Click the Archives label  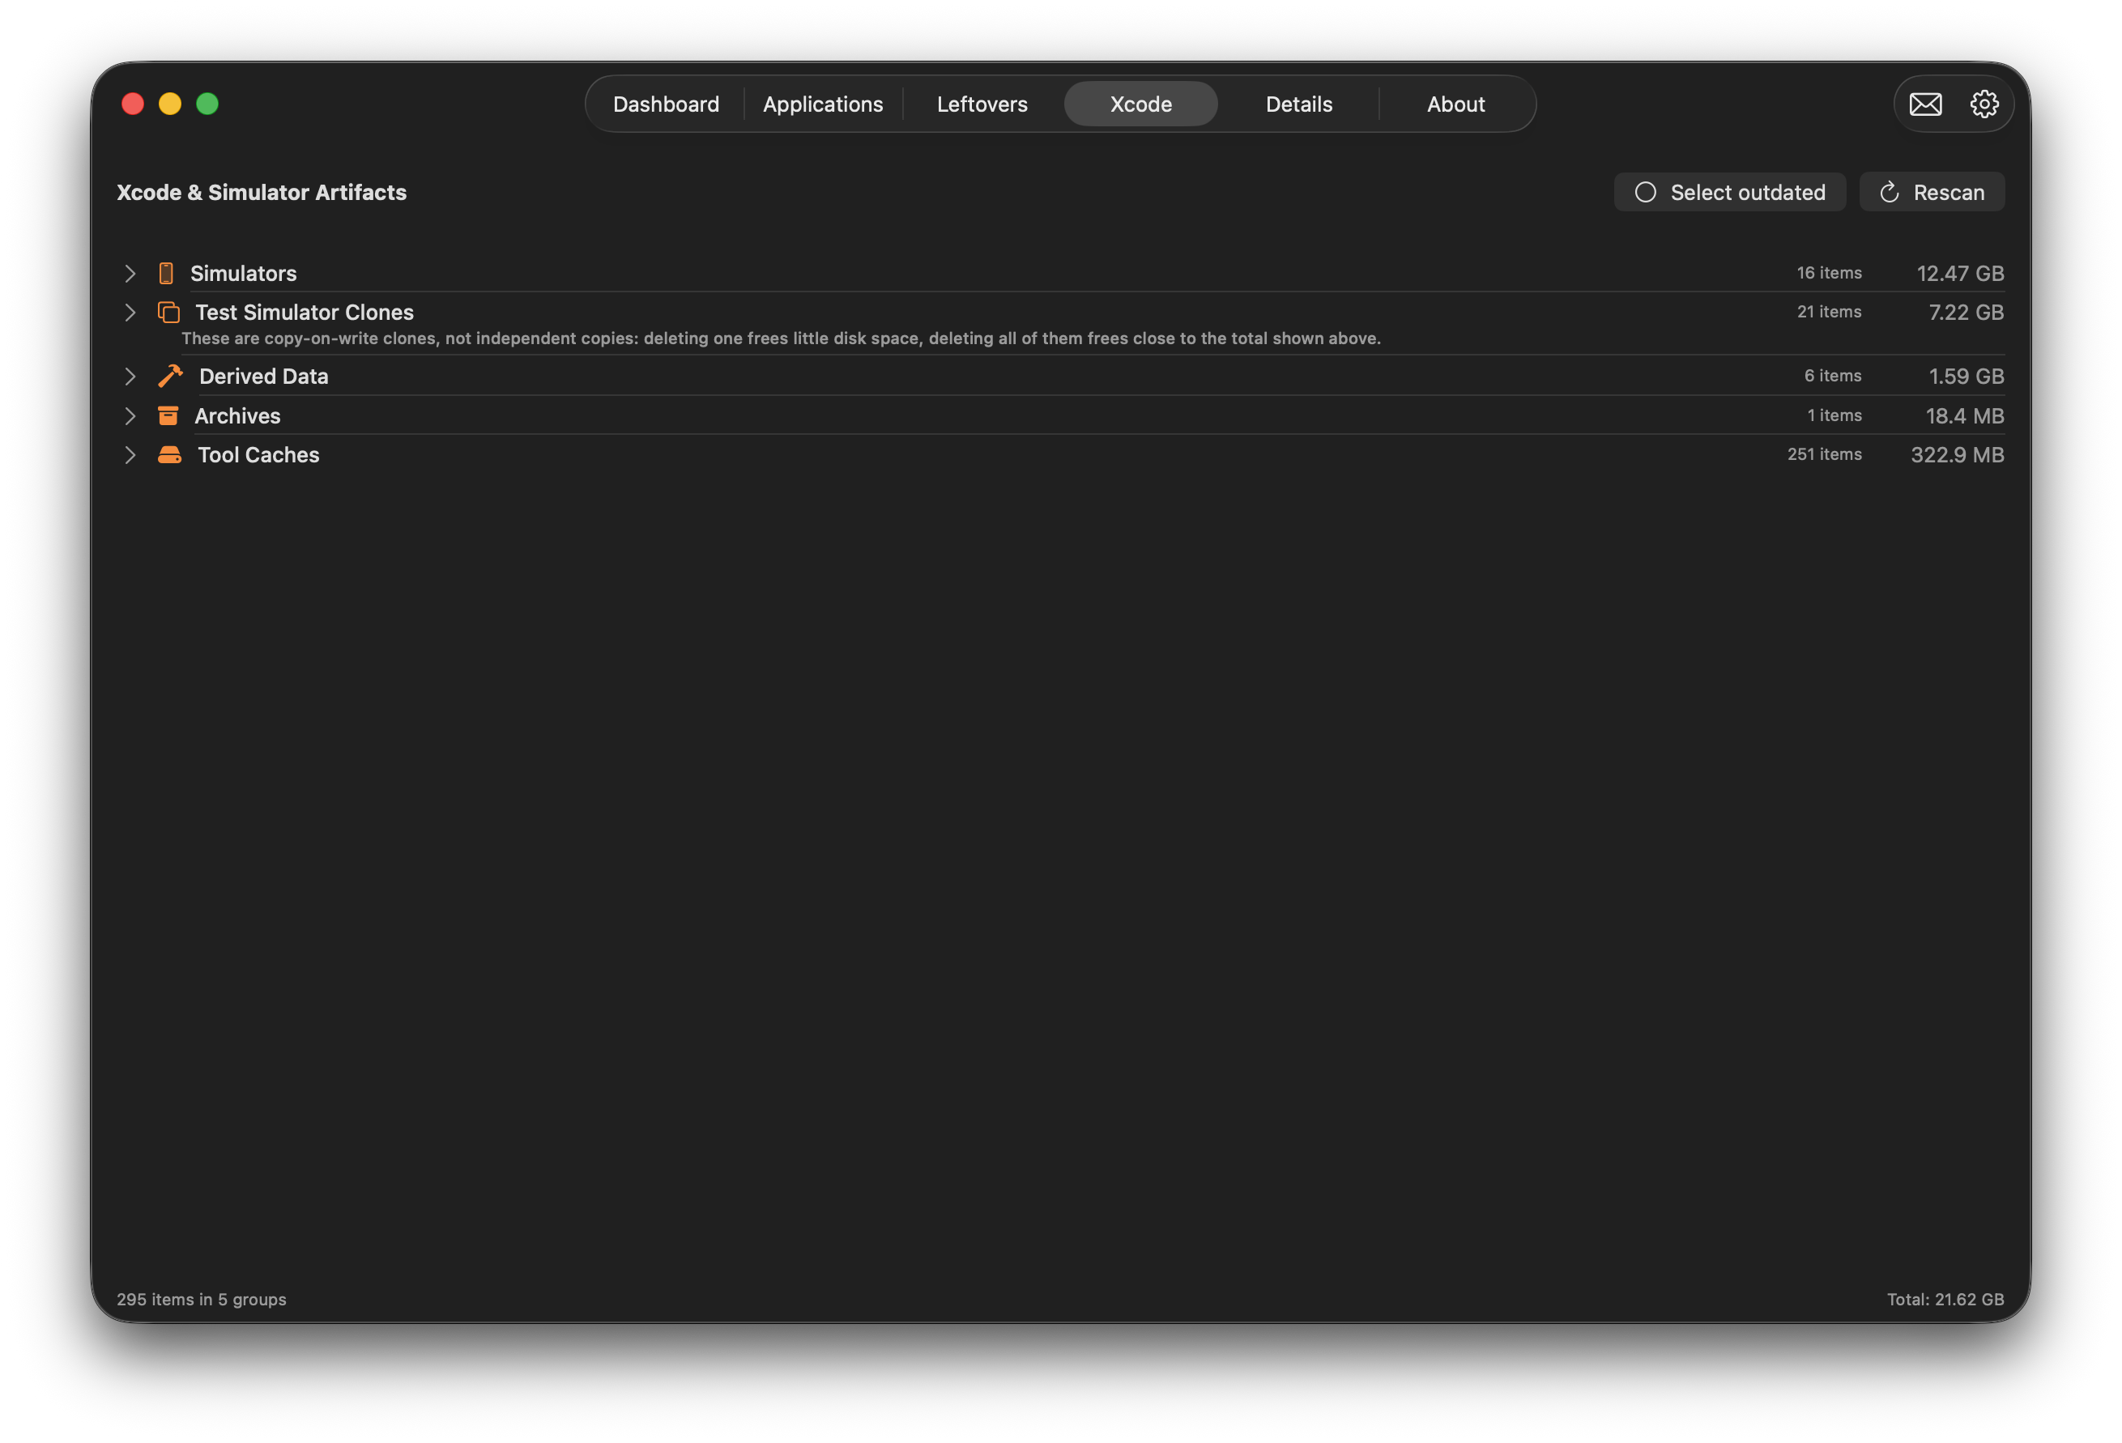tap(237, 416)
